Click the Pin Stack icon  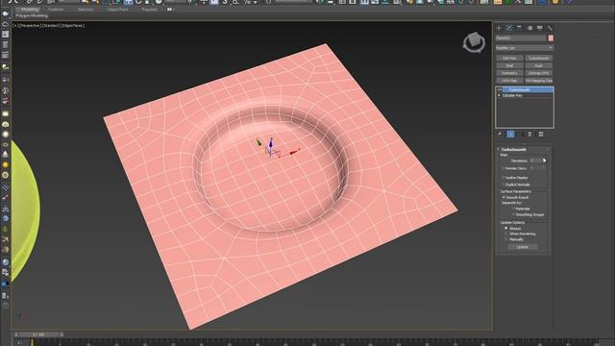pos(500,135)
